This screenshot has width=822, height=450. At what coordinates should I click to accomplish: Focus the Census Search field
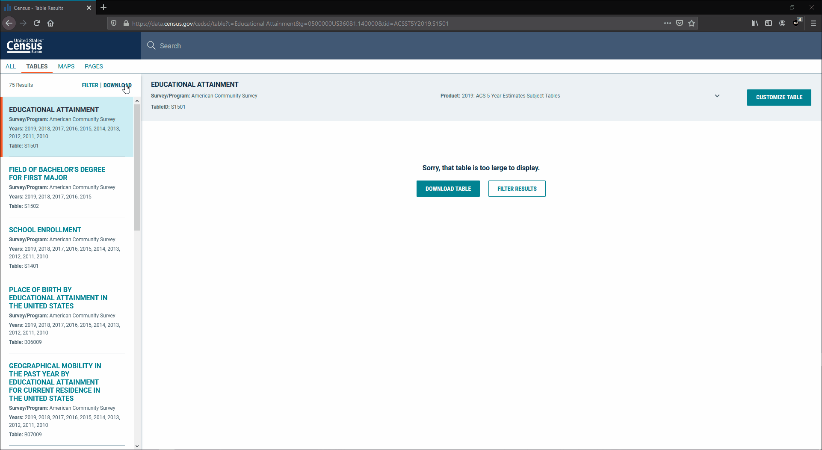481,46
